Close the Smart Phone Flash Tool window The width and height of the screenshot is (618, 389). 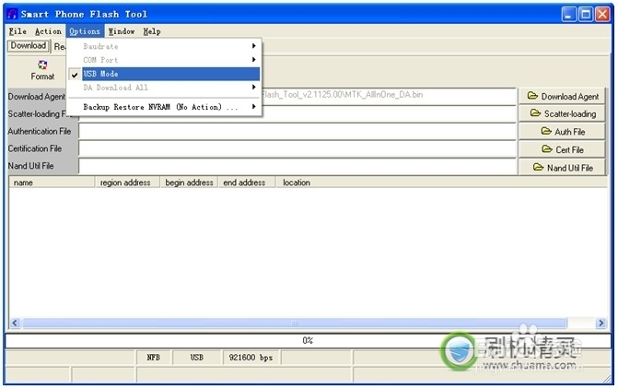pyautogui.click(x=602, y=14)
